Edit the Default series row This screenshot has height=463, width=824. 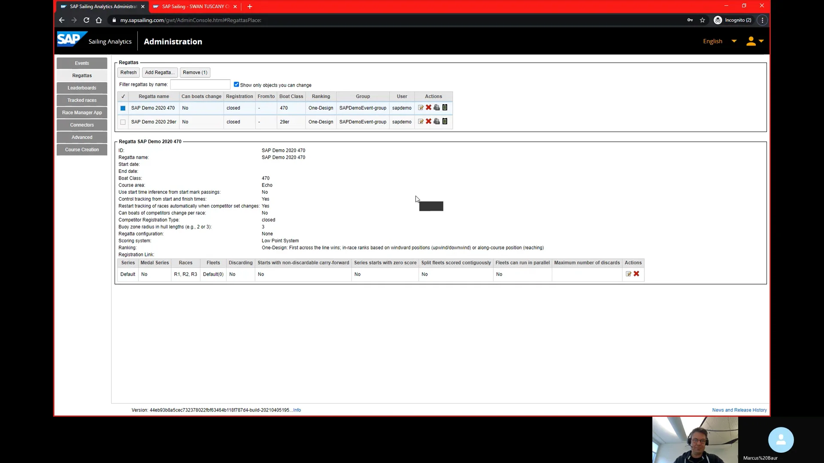pos(628,274)
